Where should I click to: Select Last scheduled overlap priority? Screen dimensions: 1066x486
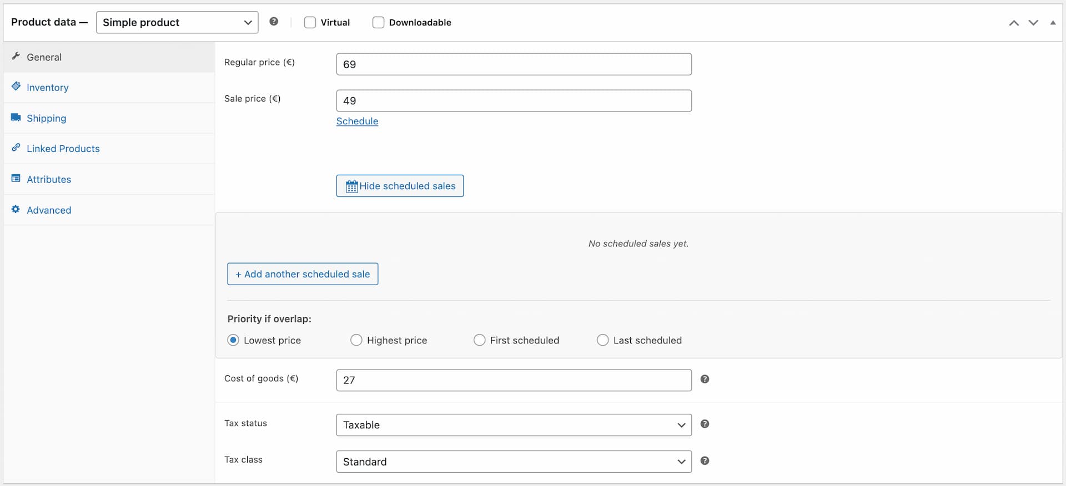[603, 340]
